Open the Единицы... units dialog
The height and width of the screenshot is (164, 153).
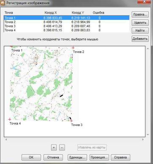(x=77, y=157)
